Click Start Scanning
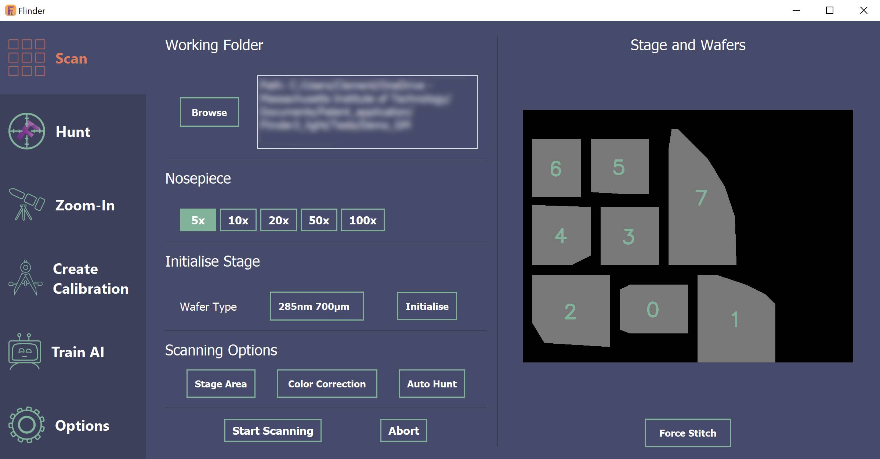 (x=273, y=430)
